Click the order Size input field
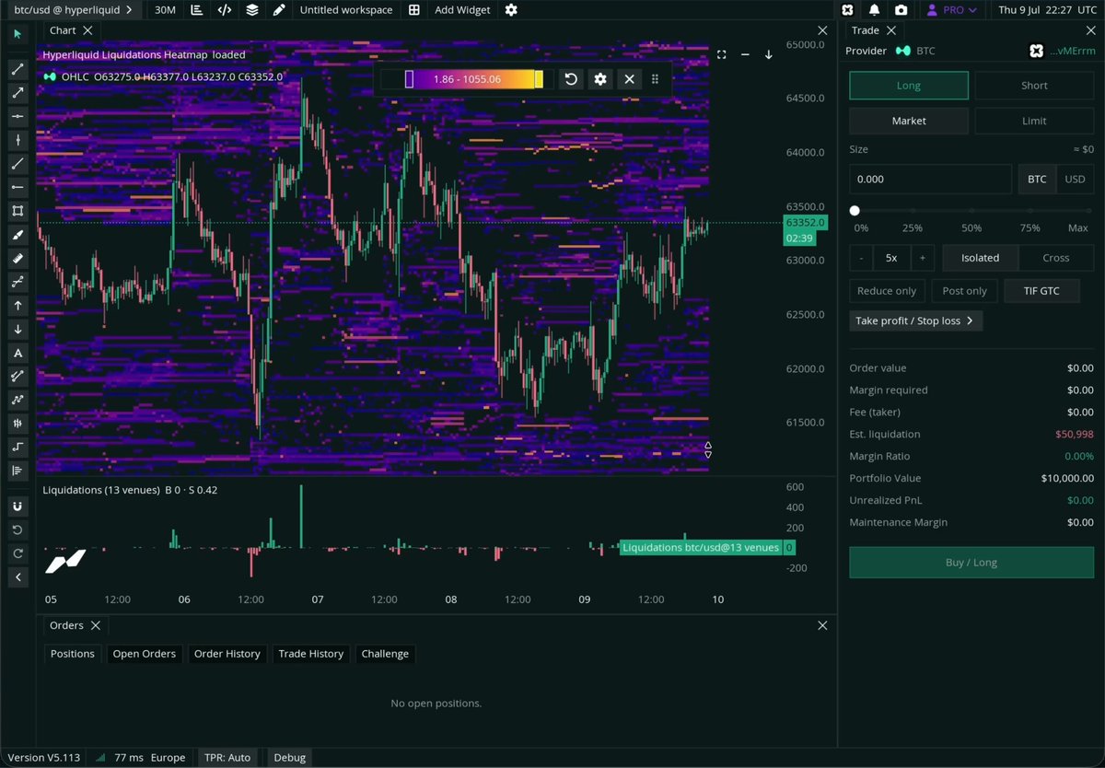The height and width of the screenshot is (768, 1105). 931,179
